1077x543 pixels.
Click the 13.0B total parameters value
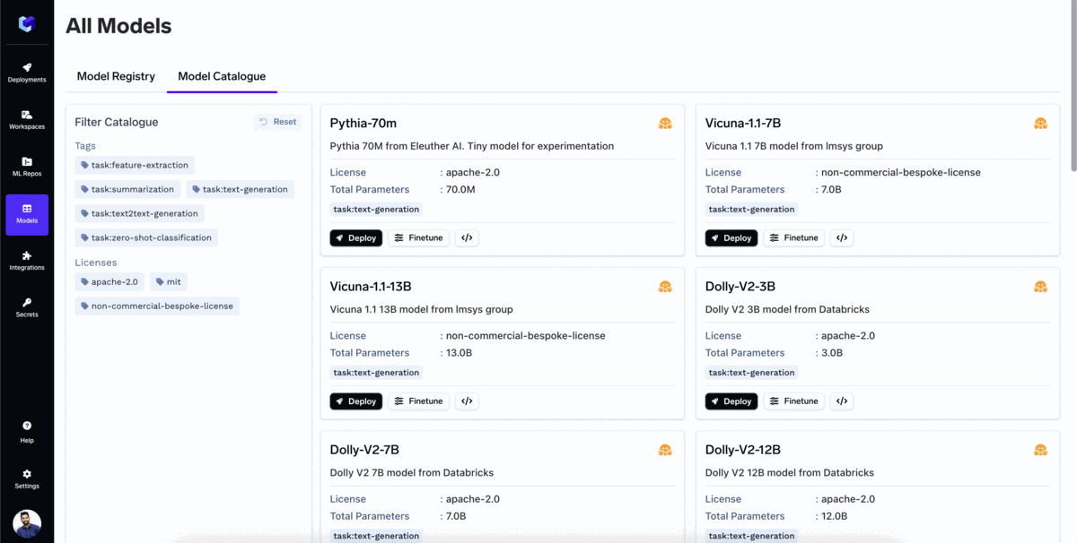tap(459, 353)
